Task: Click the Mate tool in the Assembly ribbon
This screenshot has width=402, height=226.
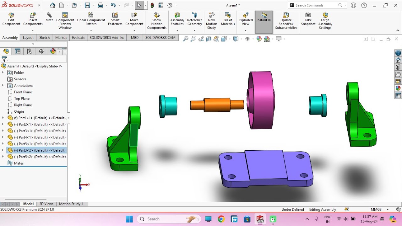Action: pos(49,17)
